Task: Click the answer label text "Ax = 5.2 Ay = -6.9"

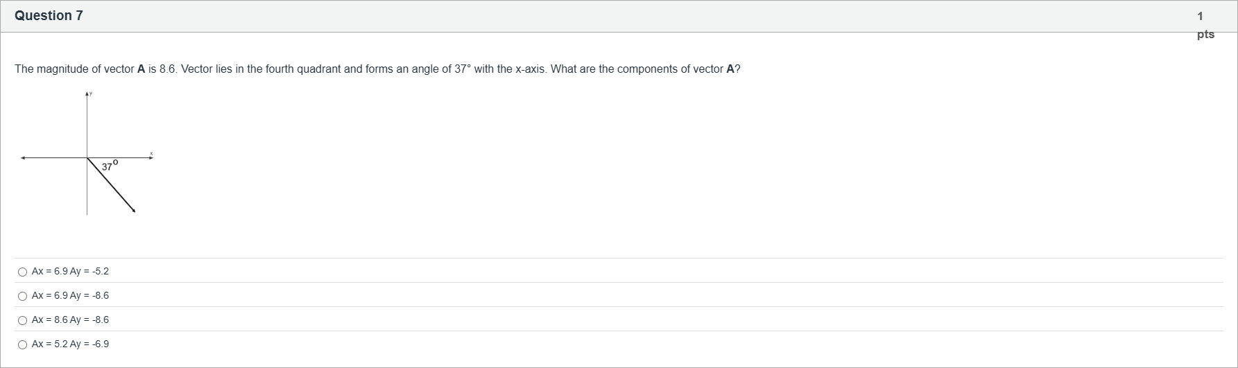Action: (70, 344)
